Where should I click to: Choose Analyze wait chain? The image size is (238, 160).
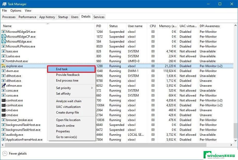(x=71, y=101)
